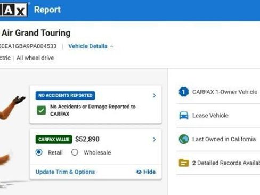
Task: Click the green checkmark no-accidents icon
Action: [41, 110]
